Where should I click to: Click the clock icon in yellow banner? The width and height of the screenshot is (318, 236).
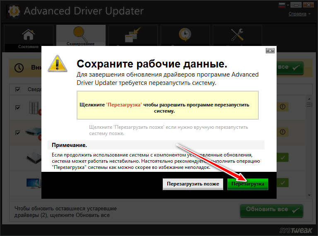coord(19,68)
